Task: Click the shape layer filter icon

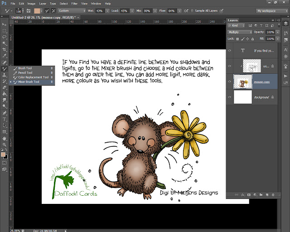Action: pyautogui.click(x=267, y=25)
